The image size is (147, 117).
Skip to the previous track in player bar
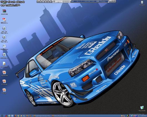[41, 1]
